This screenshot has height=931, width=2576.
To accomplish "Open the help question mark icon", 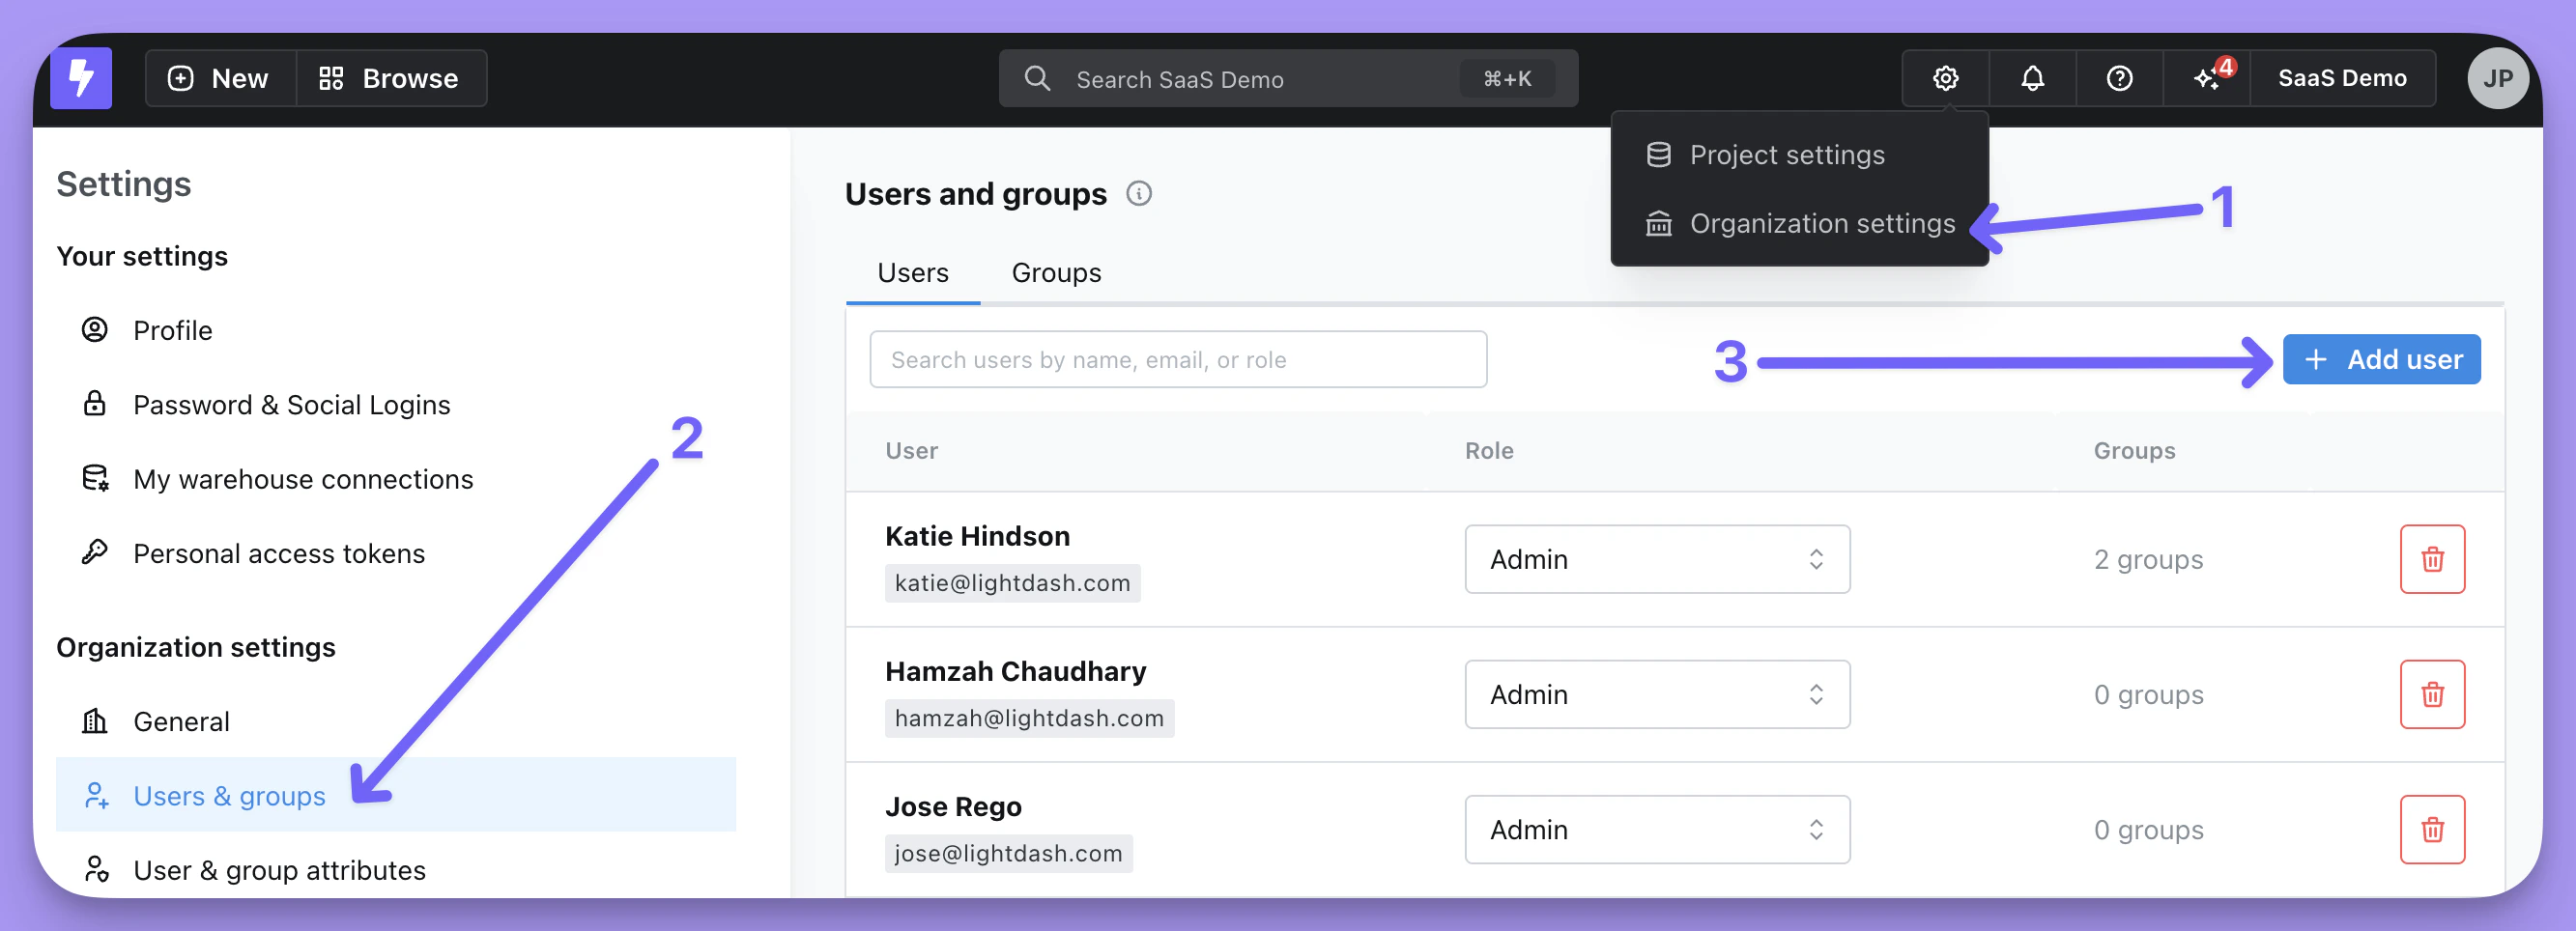I will pos(2119,78).
